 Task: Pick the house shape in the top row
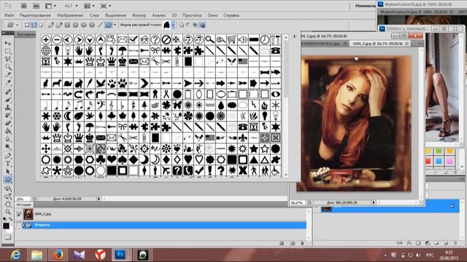tap(144, 39)
